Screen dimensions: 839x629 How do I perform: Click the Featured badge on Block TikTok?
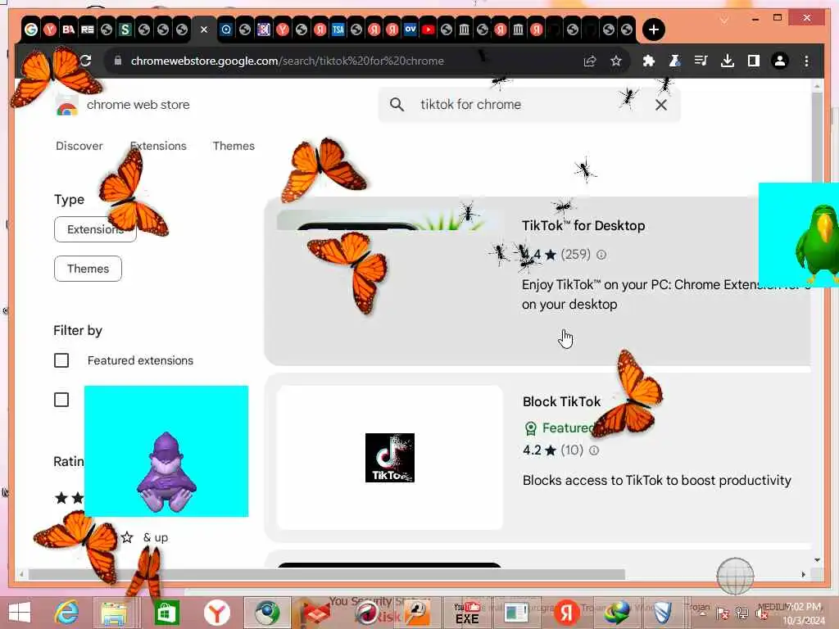pyautogui.click(x=559, y=428)
